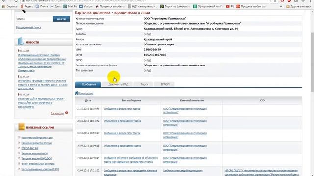Open the Развитие сайта Fedresurs.ru news link
Screen dimensions: 314x176
click(41, 103)
